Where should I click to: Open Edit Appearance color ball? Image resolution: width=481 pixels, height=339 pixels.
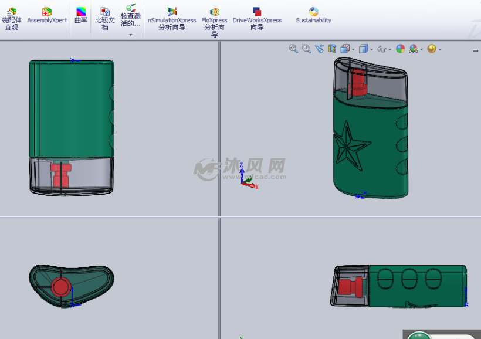click(400, 49)
